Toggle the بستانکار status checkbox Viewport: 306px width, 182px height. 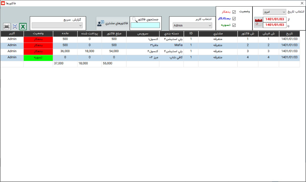click(x=234, y=18)
